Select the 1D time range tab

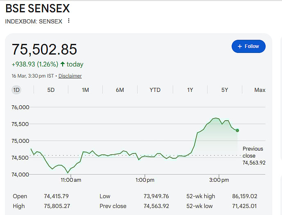(x=16, y=90)
